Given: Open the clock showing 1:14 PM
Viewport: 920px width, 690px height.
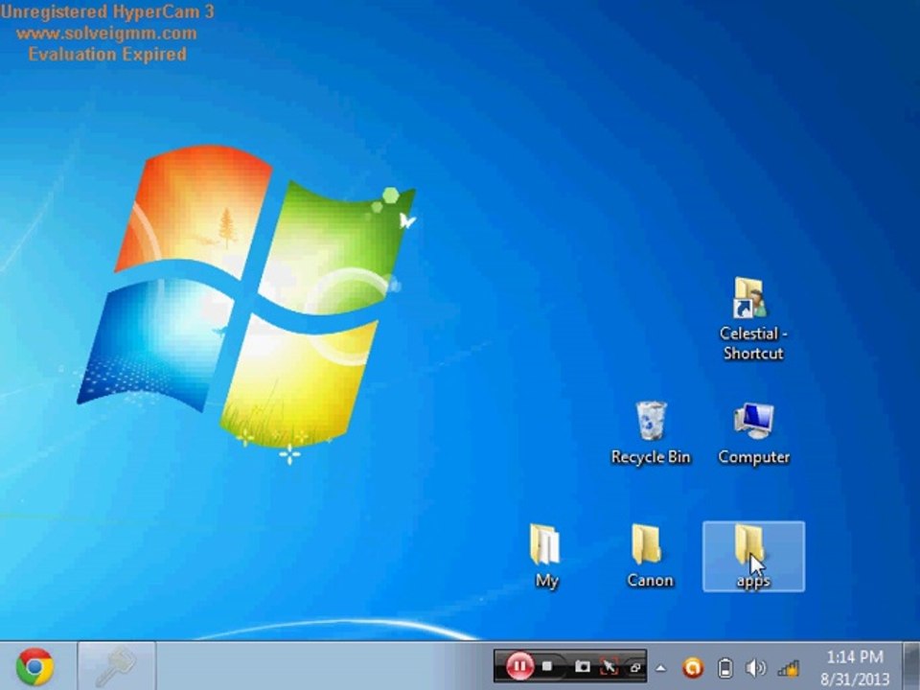Looking at the screenshot, I should point(855,668).
